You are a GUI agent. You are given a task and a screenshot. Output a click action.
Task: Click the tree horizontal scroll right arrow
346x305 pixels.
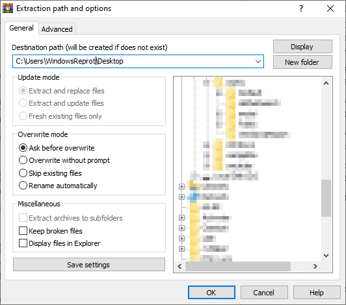(x=315, y=267)
